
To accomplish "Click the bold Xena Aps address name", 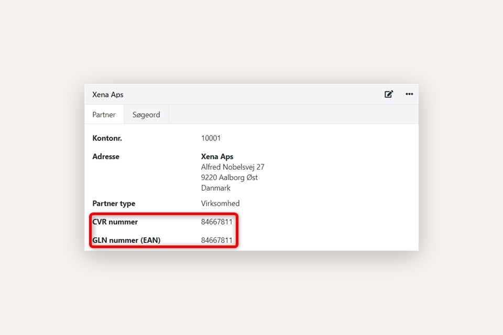I will [x=217, y=157].
